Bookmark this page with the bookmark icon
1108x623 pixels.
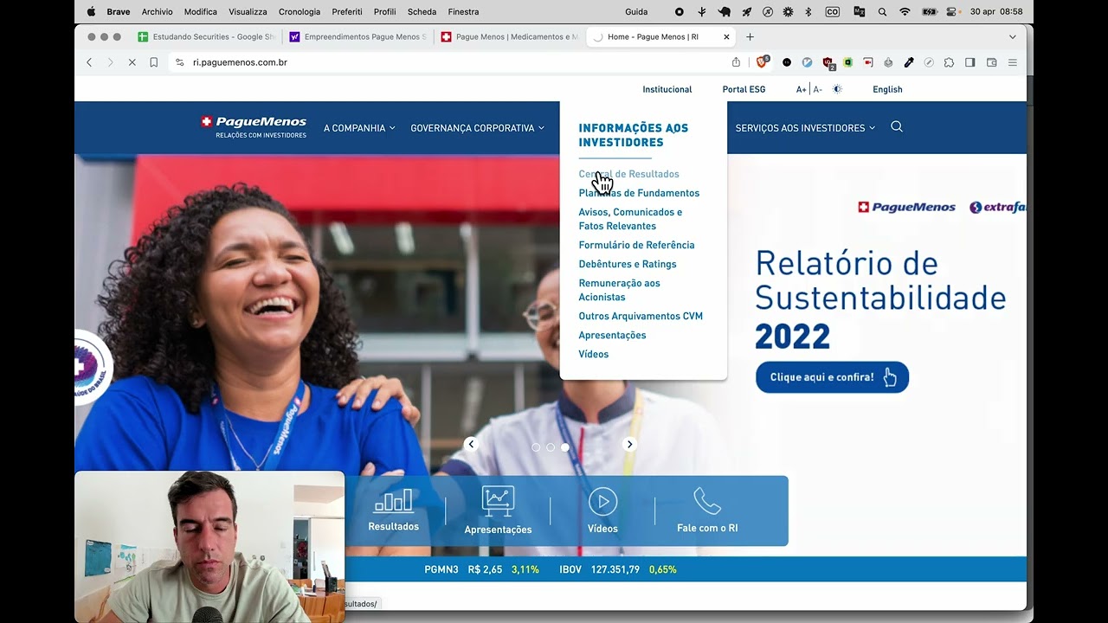click(153, 62)
